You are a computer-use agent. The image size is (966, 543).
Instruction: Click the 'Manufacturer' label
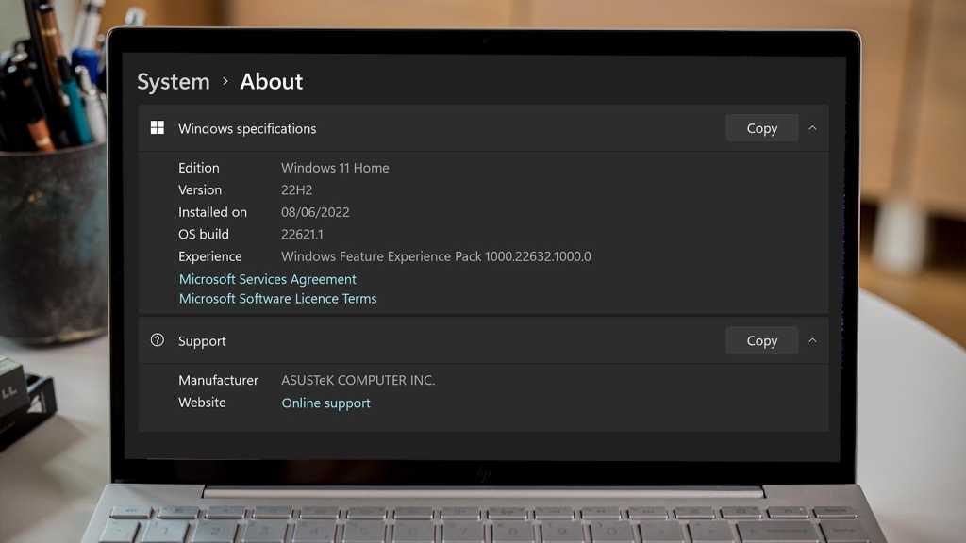point(218,380)
